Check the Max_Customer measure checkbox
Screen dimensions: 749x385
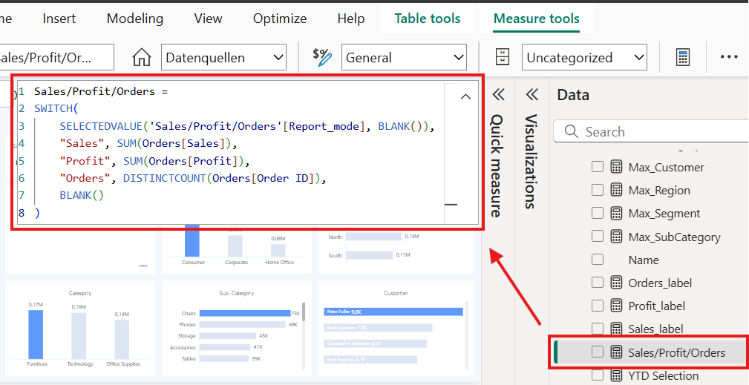[x=598, y=168]
